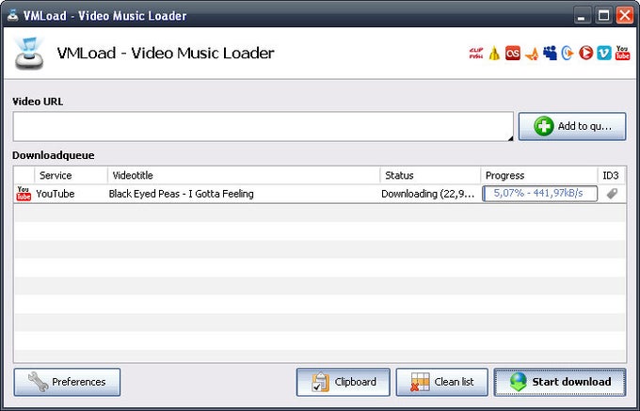This screenshot has width=640, height=411.
Task: Click the 'Downloading (22,9...' status cell
Action: [428, 194]
